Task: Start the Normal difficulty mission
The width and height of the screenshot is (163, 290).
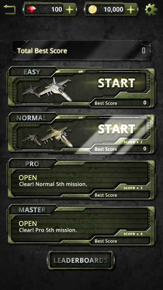Action: pyautogui.click(x=117, y=129)
